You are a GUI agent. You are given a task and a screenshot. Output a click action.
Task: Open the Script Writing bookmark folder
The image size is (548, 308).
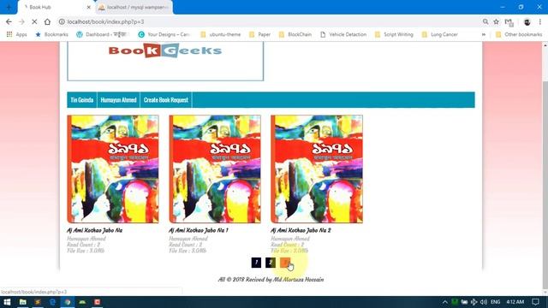[394, 34]
